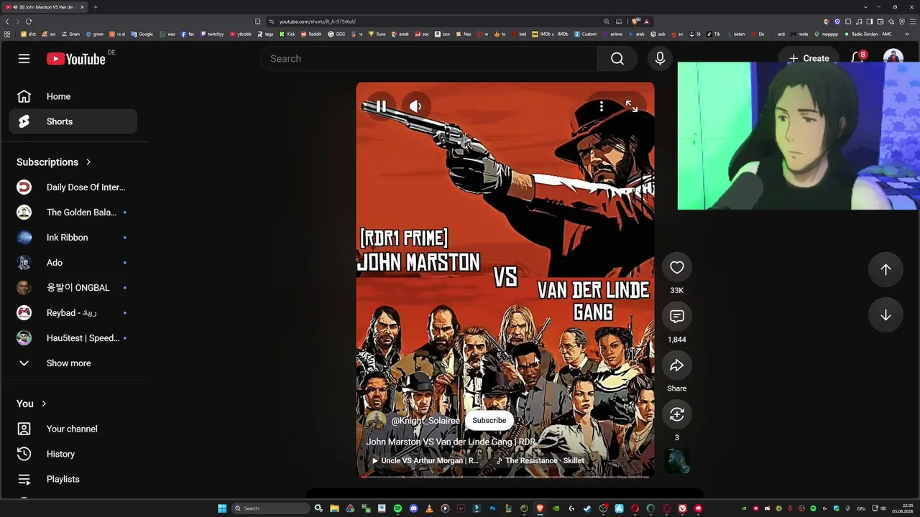Open the Short's three-dot more menu
Viewport: 920px width, 517px height.
[602, 106]
